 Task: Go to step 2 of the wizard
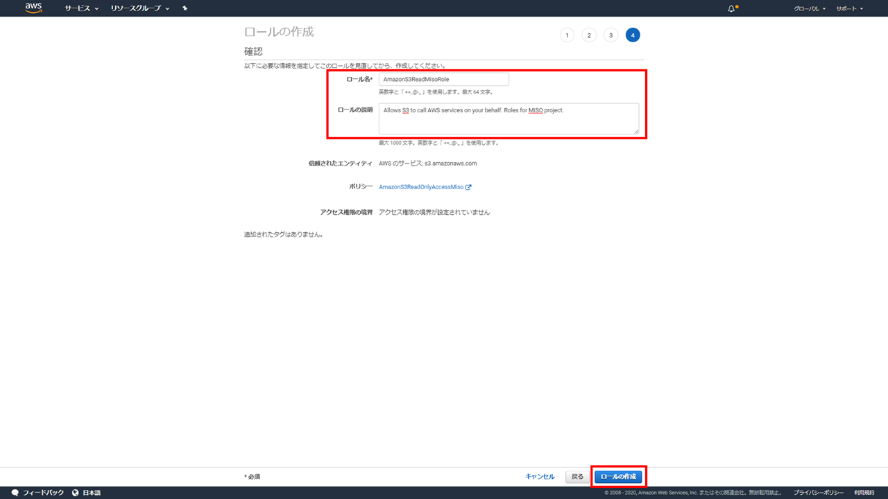[x=589, y=35]
